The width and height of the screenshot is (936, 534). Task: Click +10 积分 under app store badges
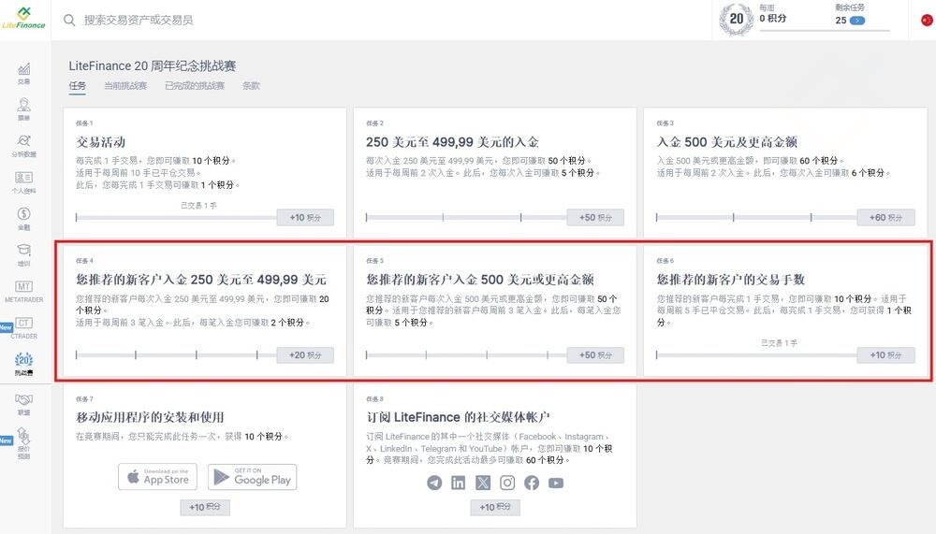(x=205, y=507)
